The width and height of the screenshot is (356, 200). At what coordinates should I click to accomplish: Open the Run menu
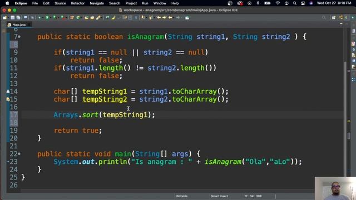pyautogui.click(x=145, y=3)
